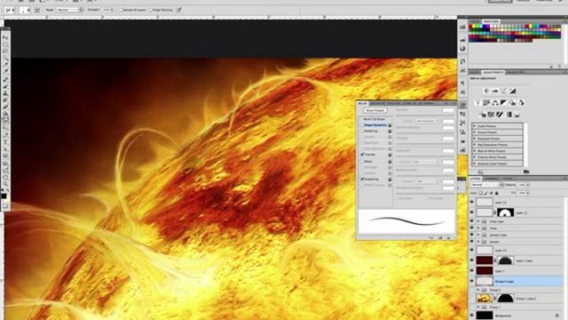The image size is (568, 320).
Task: Hide the highlighted selected layer
Action: (x=471, y=281)
